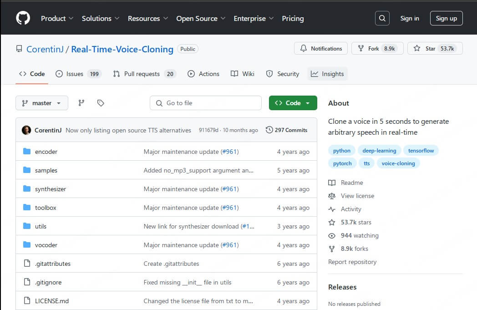477x310 pixels.
Task: Open branches view via branch icon beside master
Action: (81, 103)
